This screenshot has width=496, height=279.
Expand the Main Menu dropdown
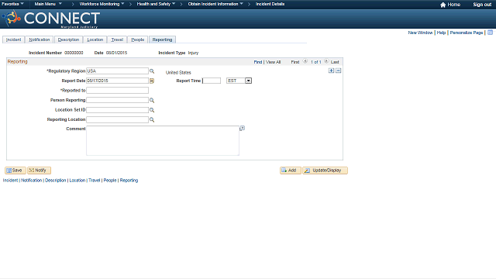[x=48, y=4]
